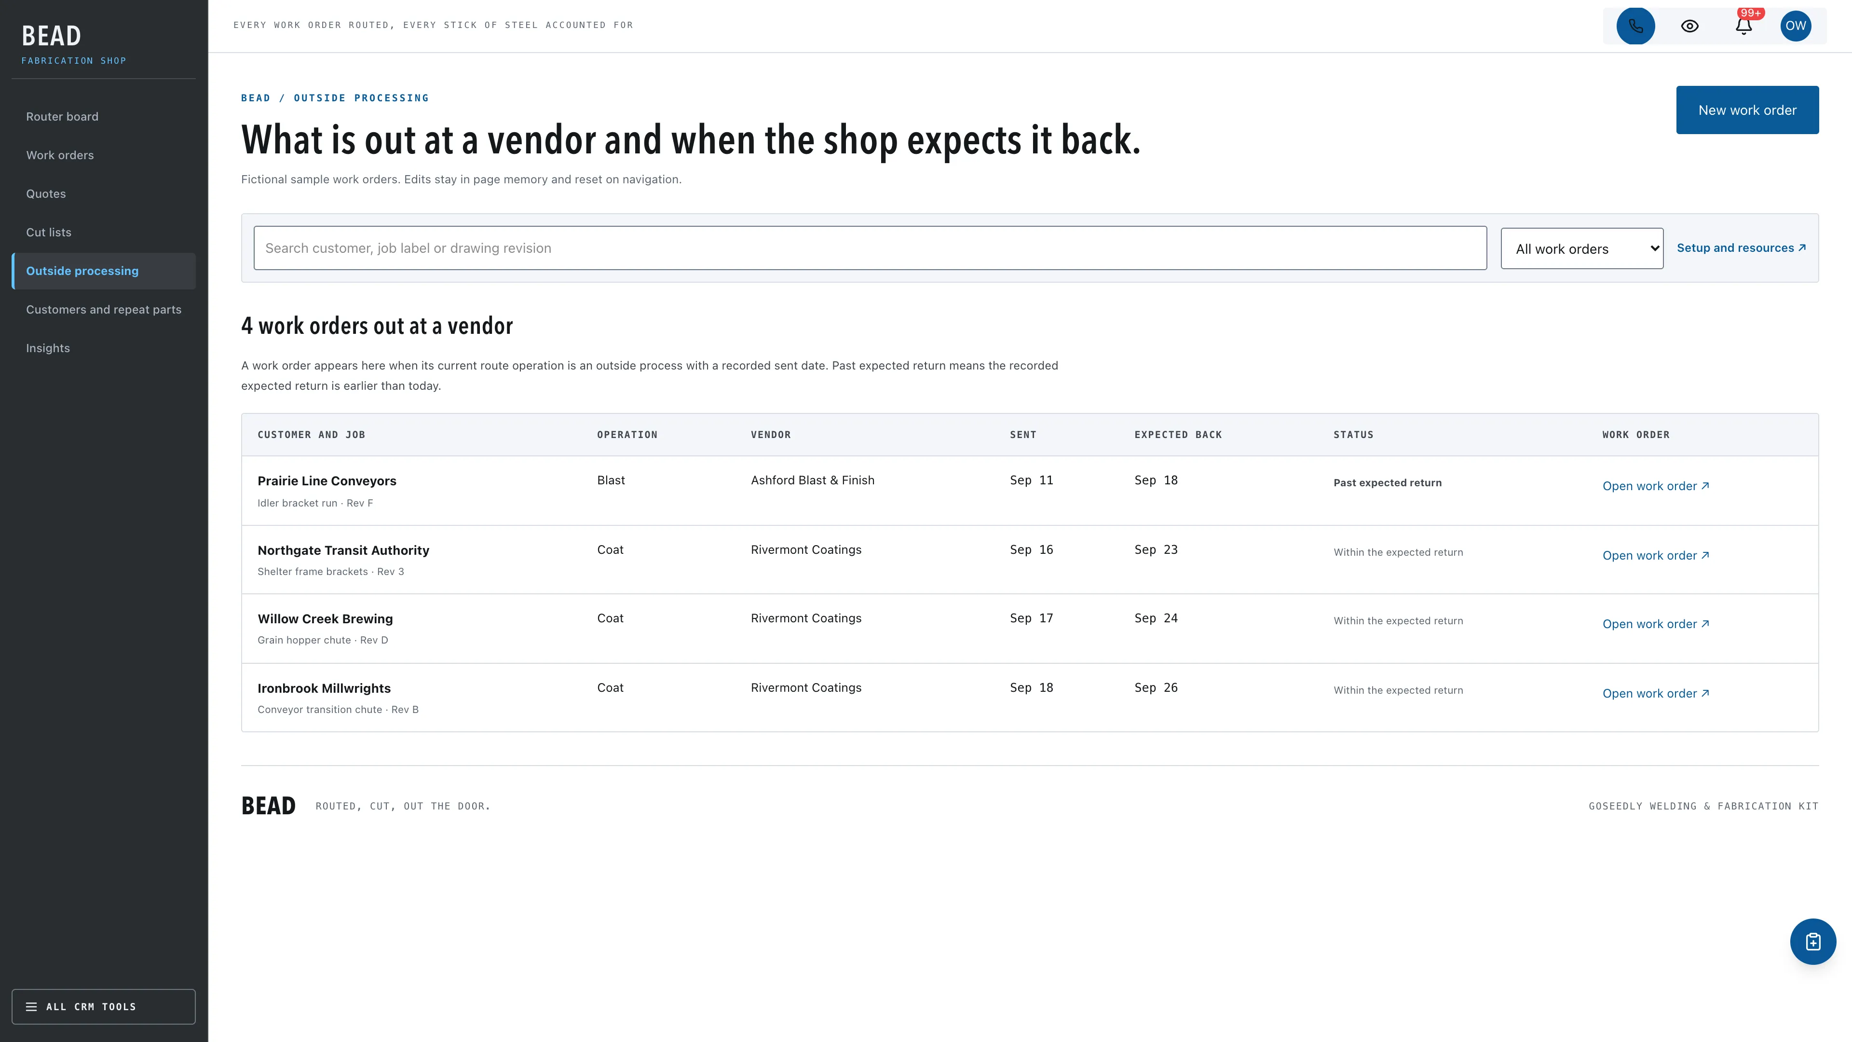Click the Expected Back column header

[1178, 435]
